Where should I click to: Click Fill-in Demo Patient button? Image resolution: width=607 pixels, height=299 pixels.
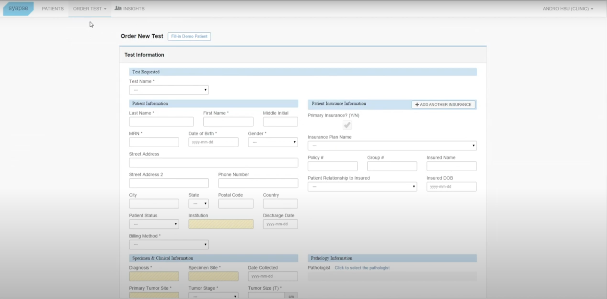tap(189, 36)
